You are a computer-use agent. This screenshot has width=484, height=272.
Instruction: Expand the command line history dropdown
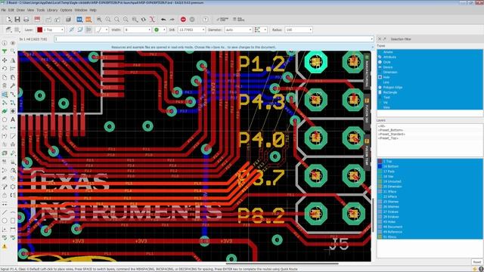(371, 39)
